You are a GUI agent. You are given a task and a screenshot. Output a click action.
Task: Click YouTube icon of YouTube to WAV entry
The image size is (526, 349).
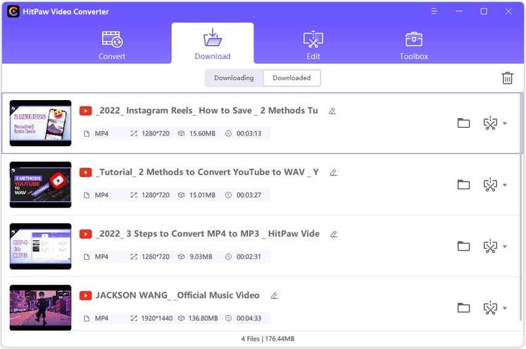click(86, 173)
